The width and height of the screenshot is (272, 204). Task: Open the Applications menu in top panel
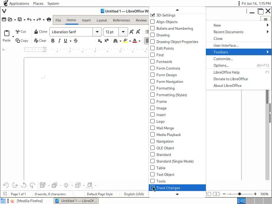pyautogui.click(x=19, y=3)
